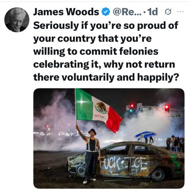Click the man holding the flagpole

[x=90, y=155]
